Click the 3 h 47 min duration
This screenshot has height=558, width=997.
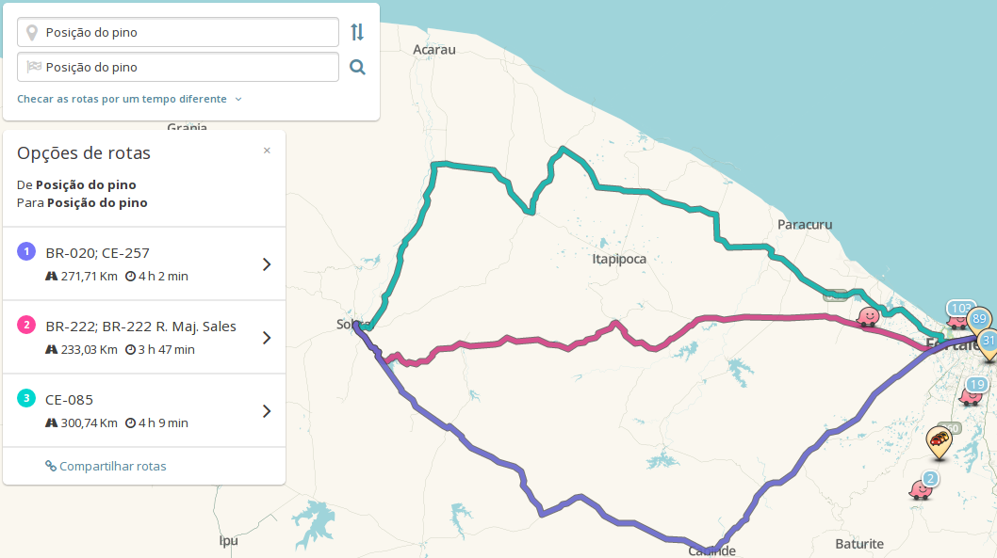167,350
